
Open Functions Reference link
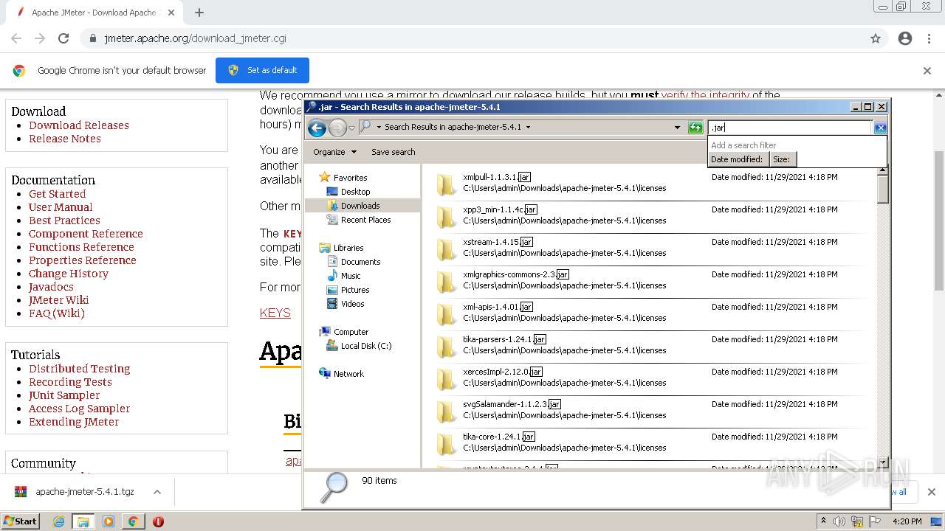pos(81,247)
